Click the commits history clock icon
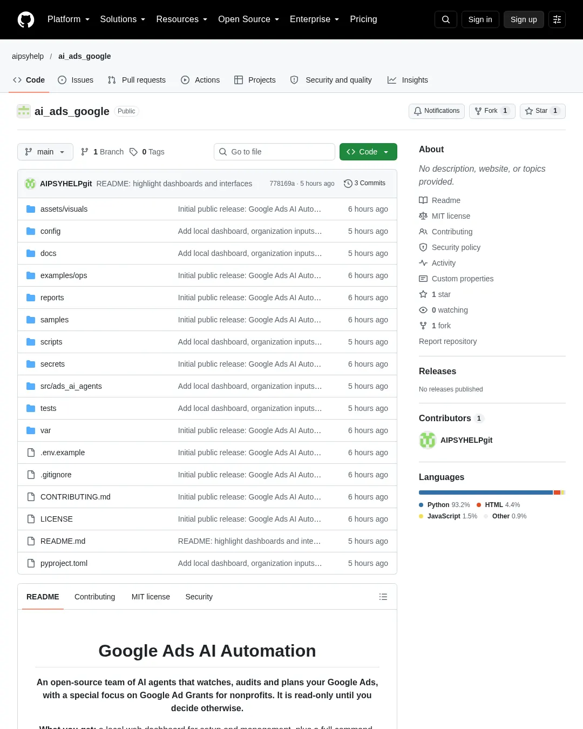Viewport: 583px width, 729px height. tap(348, 184)
